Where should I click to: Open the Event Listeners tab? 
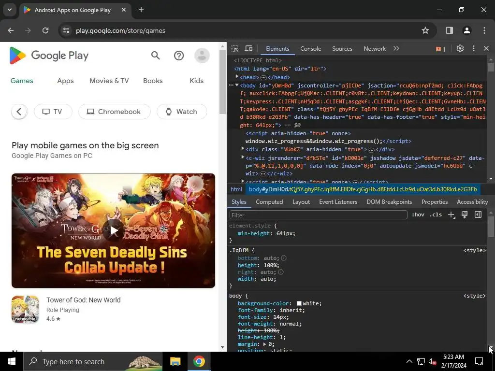point(338,202)
